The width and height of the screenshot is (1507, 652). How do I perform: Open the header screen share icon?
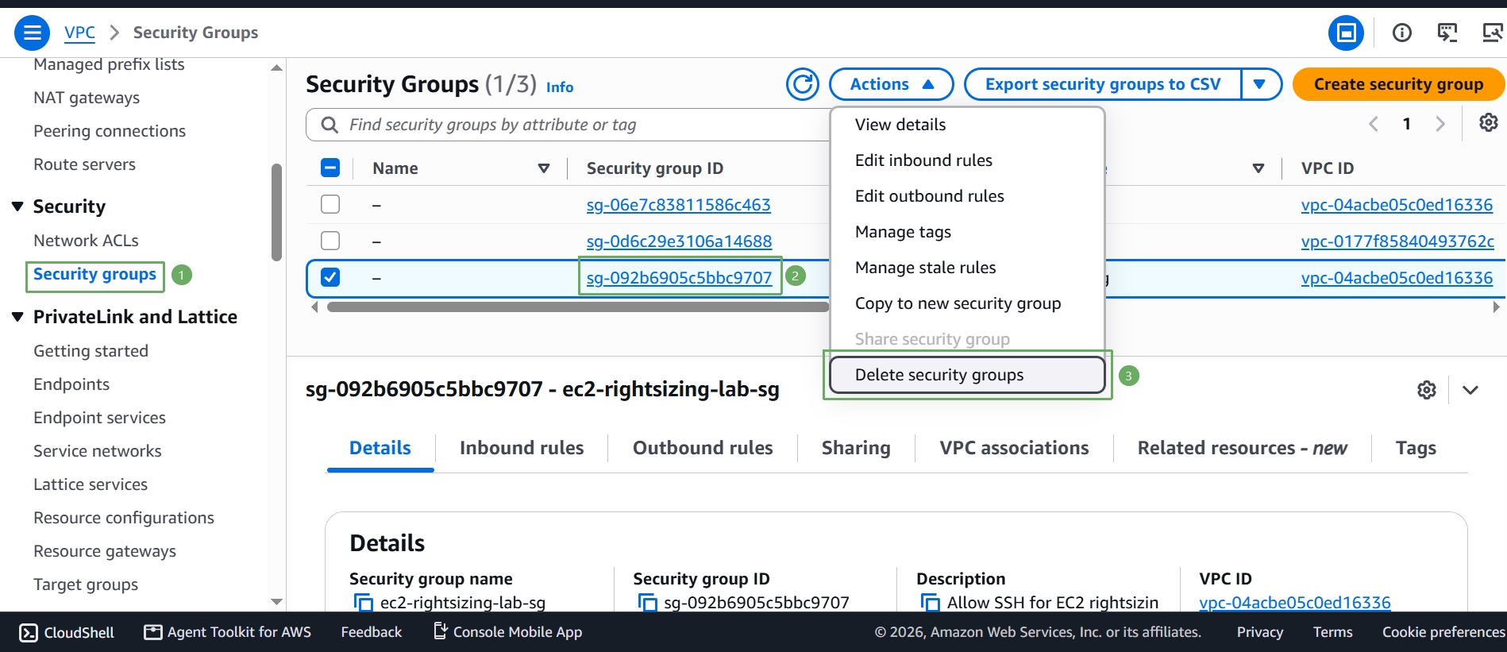[x=1493, y=33]
